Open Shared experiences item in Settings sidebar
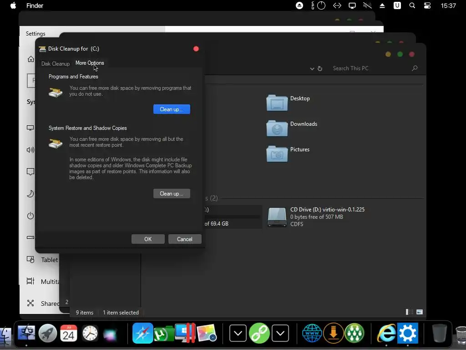The width and height of the screenshot is (466, 350). click(x=43, y=303)
